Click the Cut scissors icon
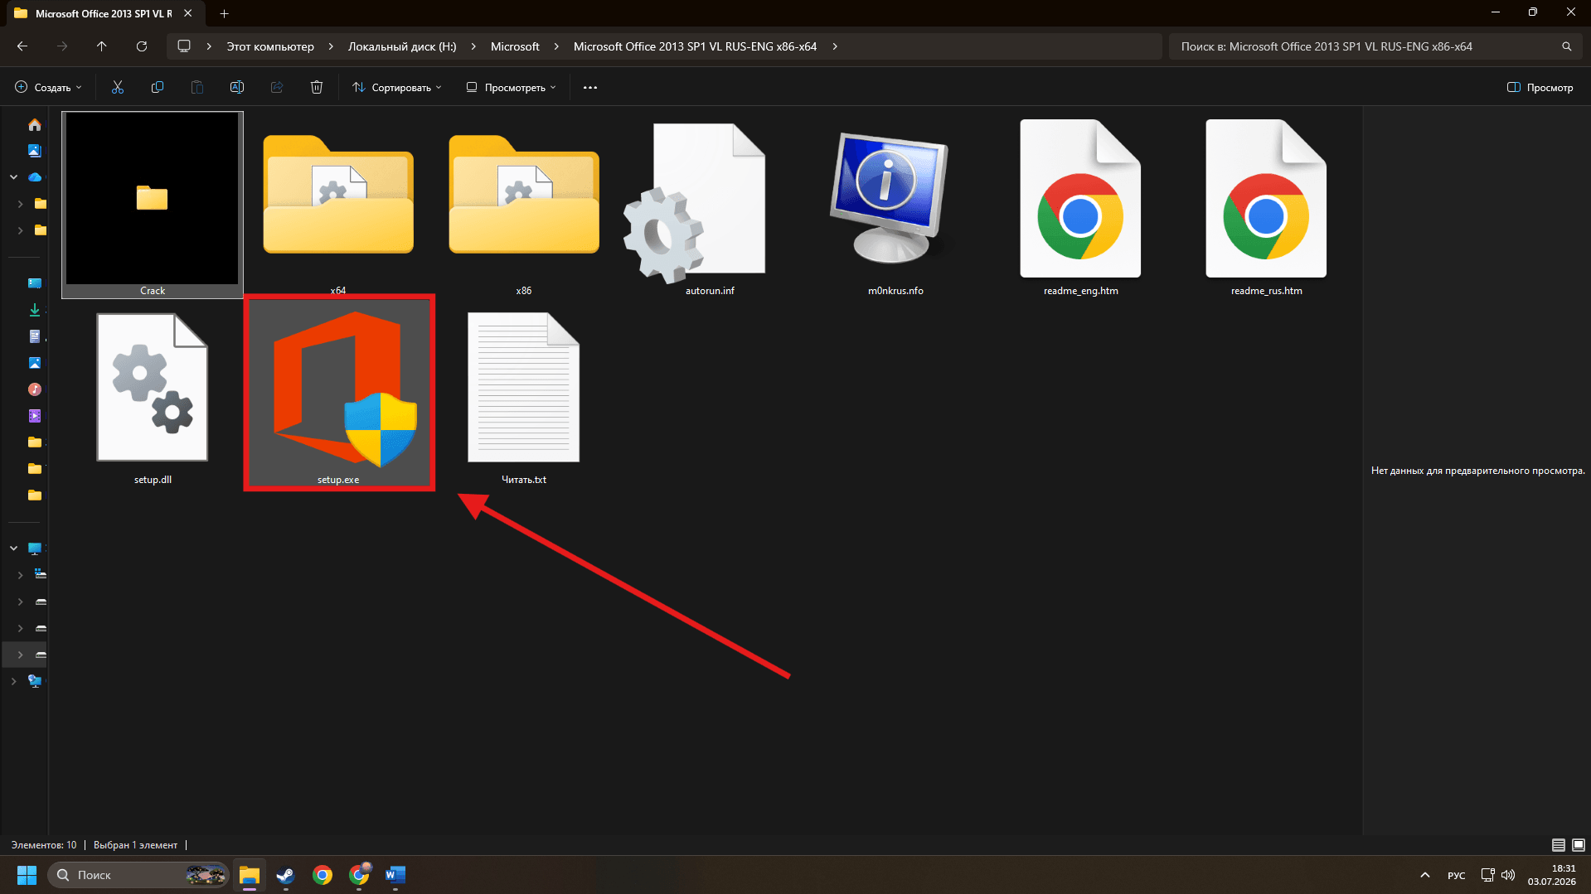1591x894 pixels. (118, 87)
